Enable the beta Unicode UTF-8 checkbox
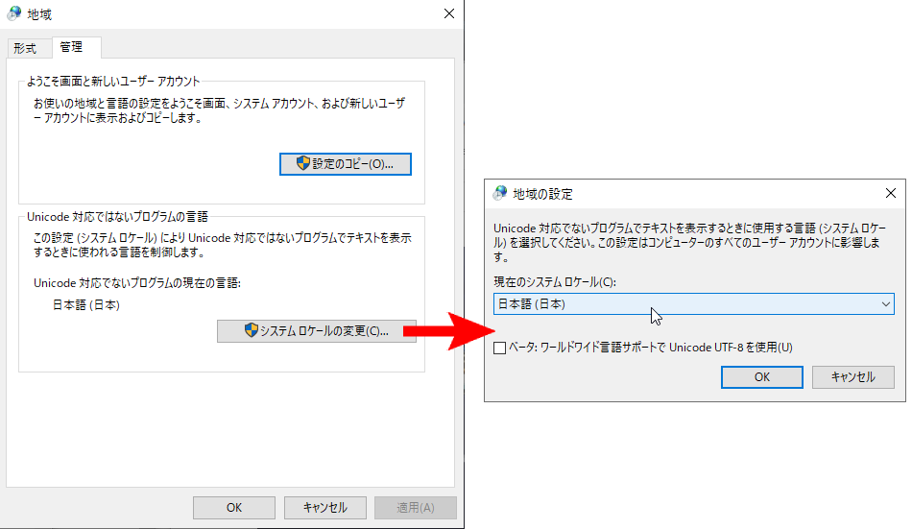Image resolution: width=912 pixels, height=529 pixels. (499, 348)
